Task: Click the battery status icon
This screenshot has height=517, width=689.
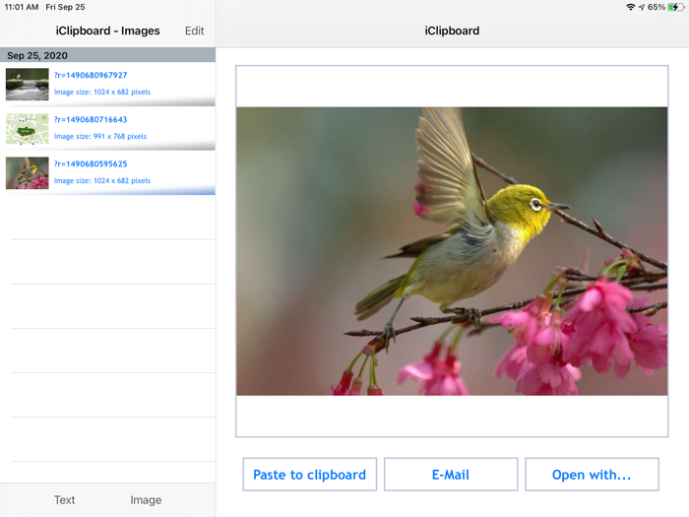Action: (x=676, y=7)
